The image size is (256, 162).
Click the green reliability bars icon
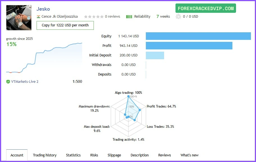point(129,17)
